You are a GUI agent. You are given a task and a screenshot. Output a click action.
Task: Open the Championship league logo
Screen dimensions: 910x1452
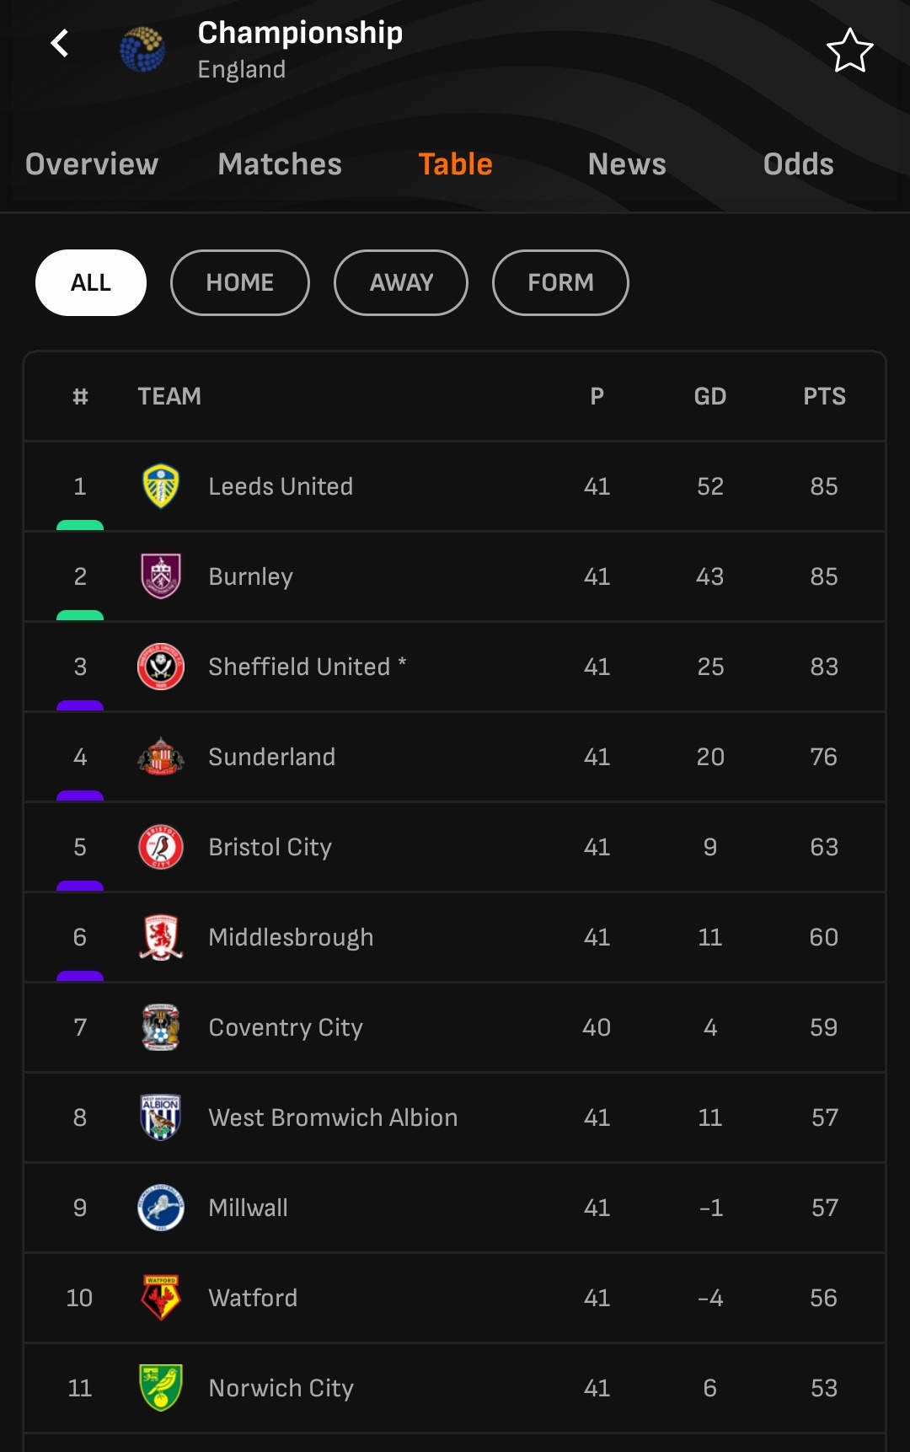(x=142, y=50)
